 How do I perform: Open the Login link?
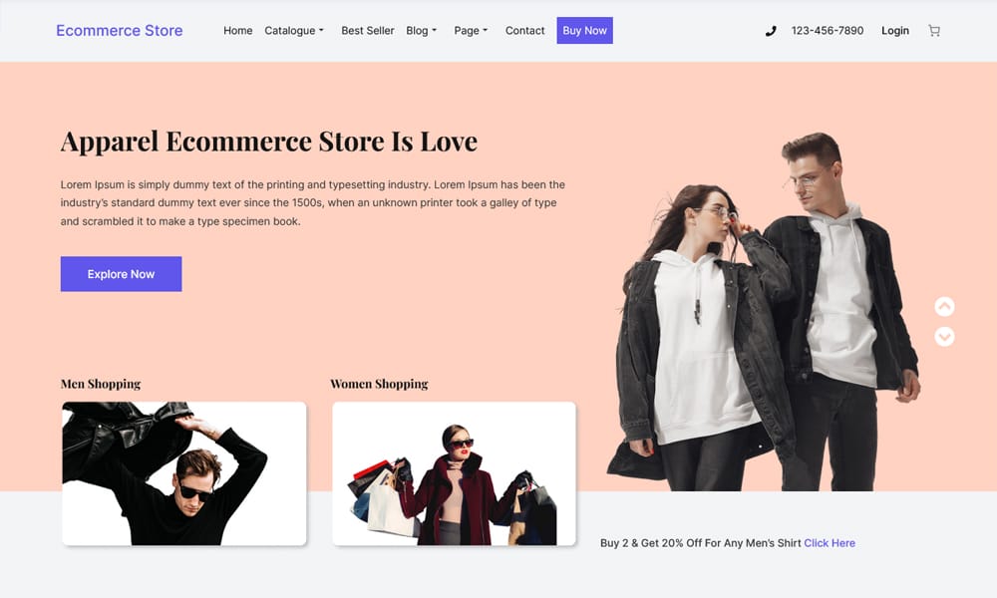(894, 31)
